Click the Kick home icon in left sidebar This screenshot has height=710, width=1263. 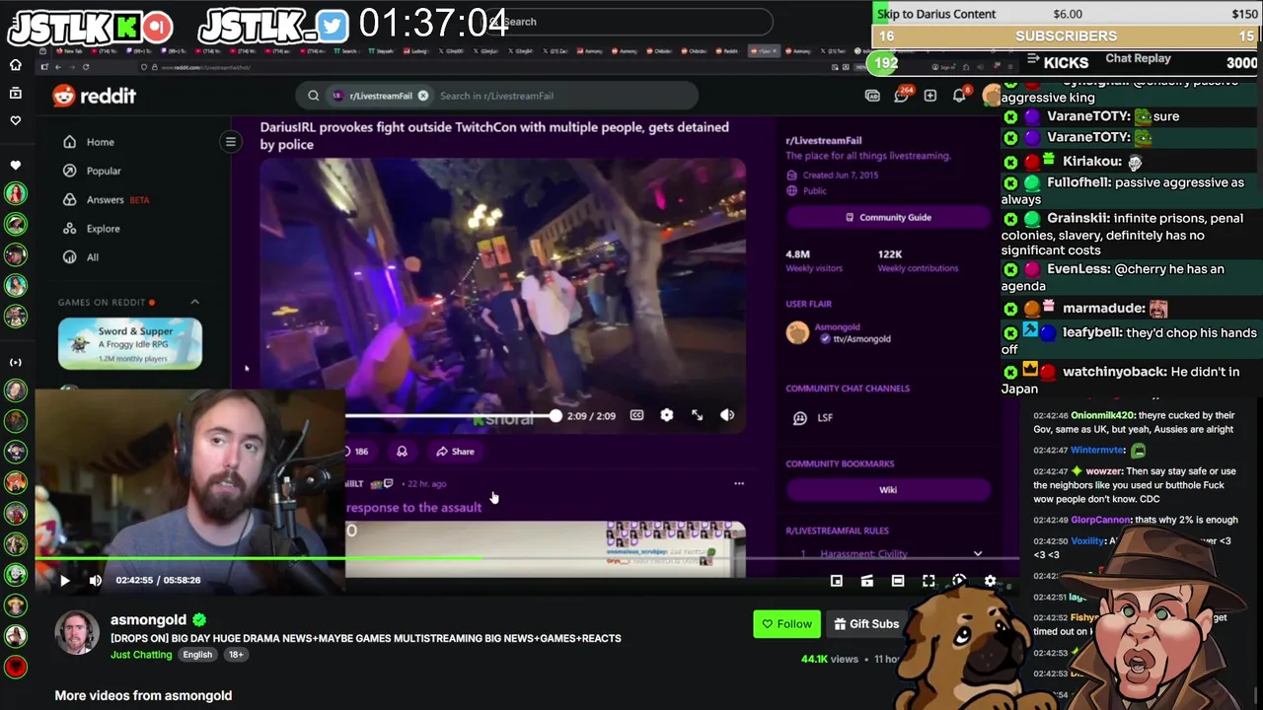click(15, 65)
